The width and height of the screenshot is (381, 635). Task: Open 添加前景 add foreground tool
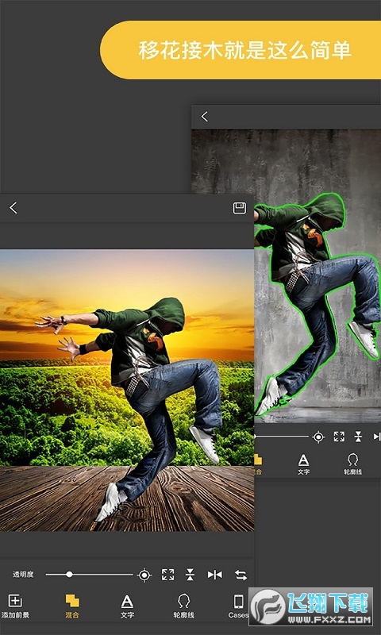pyautogui.click(x=15, y=606)
